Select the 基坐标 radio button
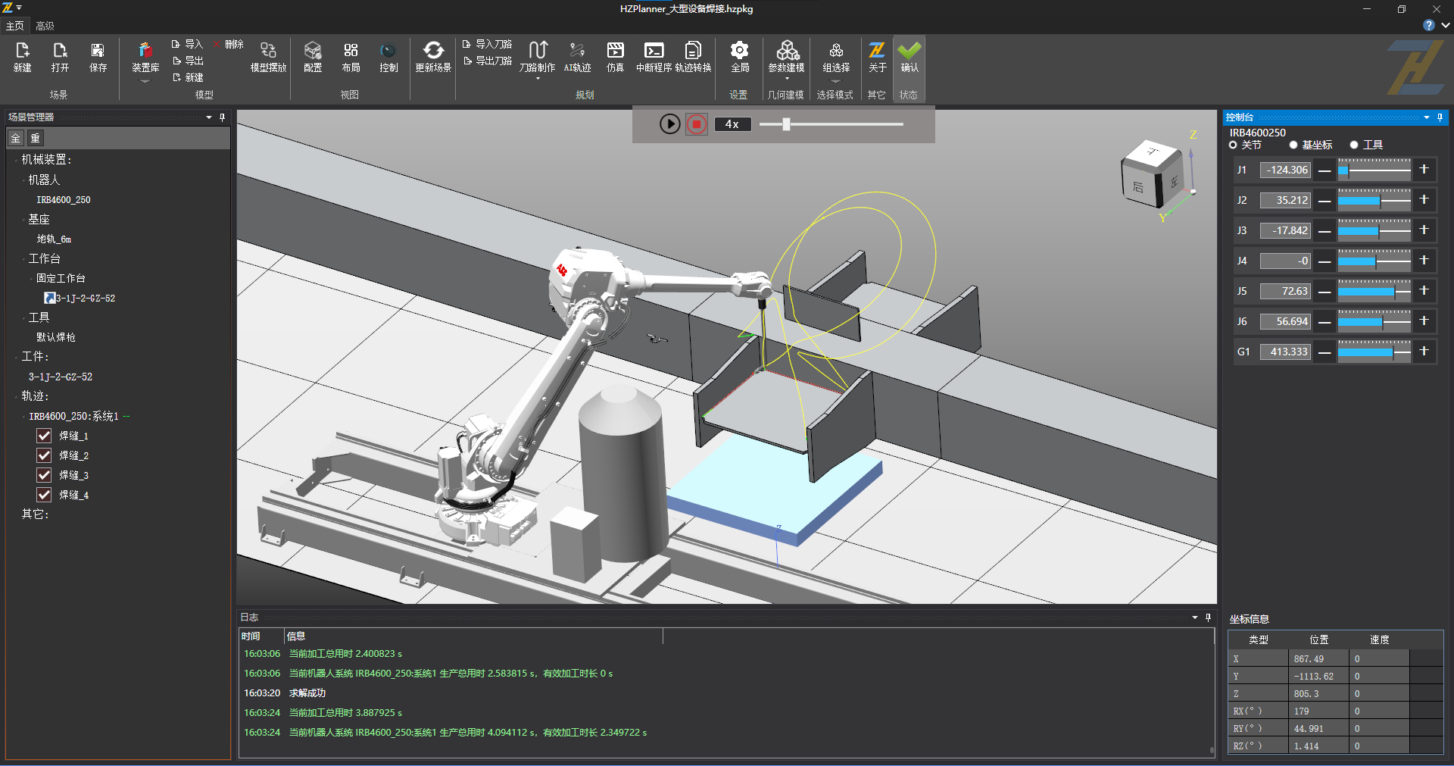1454x766 pixels. [1293, 145]
